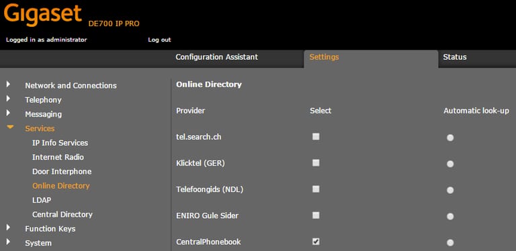Enable tel.search.ch provider checkbox

pos(316,137)
